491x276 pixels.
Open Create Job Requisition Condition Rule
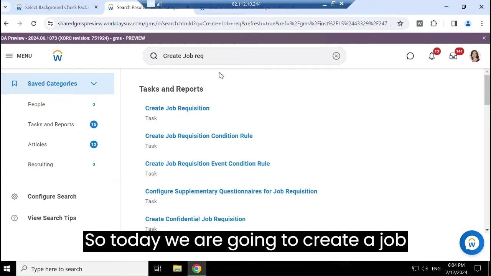(x=199, y=136)
